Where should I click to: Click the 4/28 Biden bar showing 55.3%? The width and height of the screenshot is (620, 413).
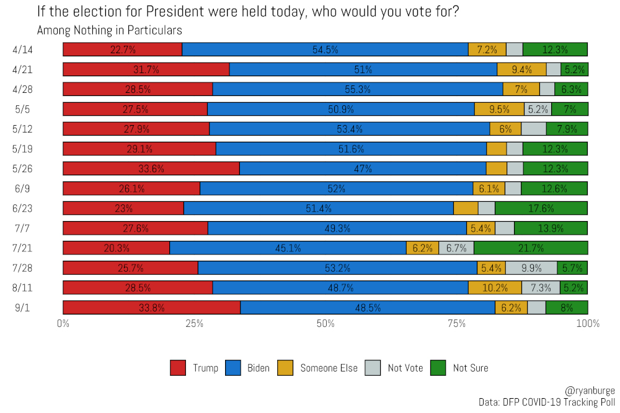pyautogui.click(x=358, y=89)
